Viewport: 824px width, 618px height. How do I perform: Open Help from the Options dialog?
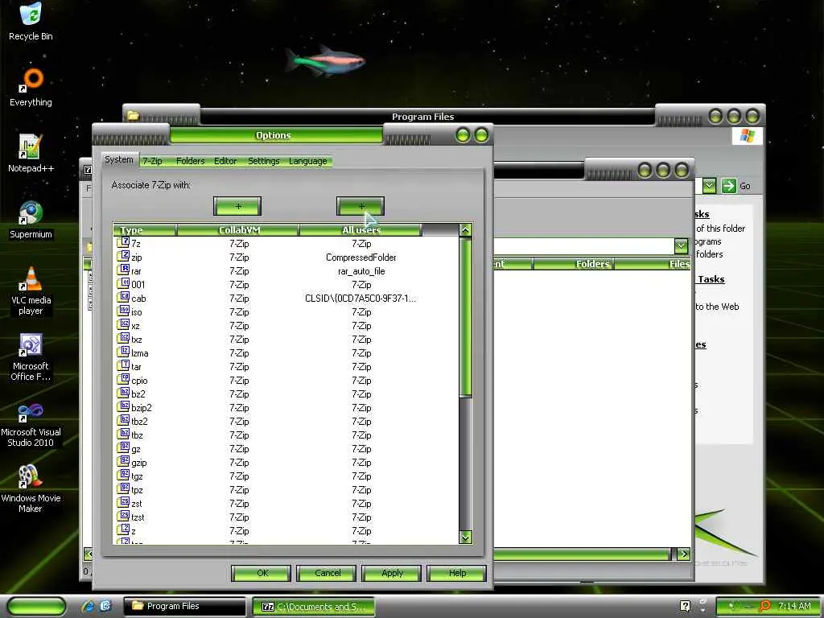point(457,573)
